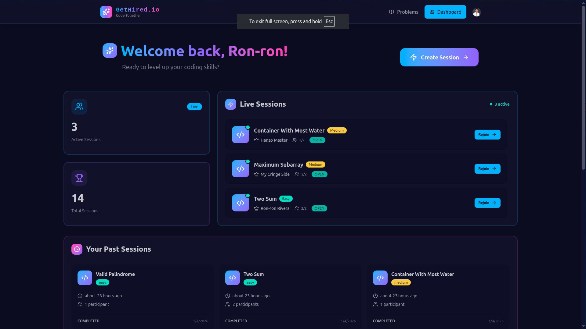This screenshot has height=329, width=586.
Task: Click the code icon next to Two Sum session
Action: tap(240, 203)
